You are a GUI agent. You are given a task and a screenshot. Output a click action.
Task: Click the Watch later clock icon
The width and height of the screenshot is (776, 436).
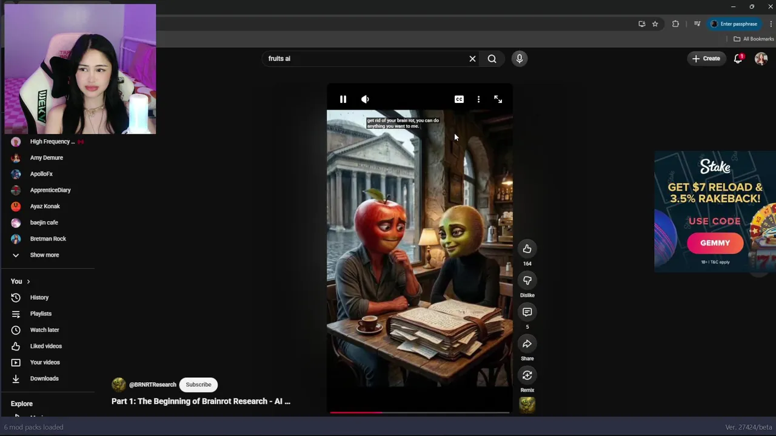click(x=16, y=330)
